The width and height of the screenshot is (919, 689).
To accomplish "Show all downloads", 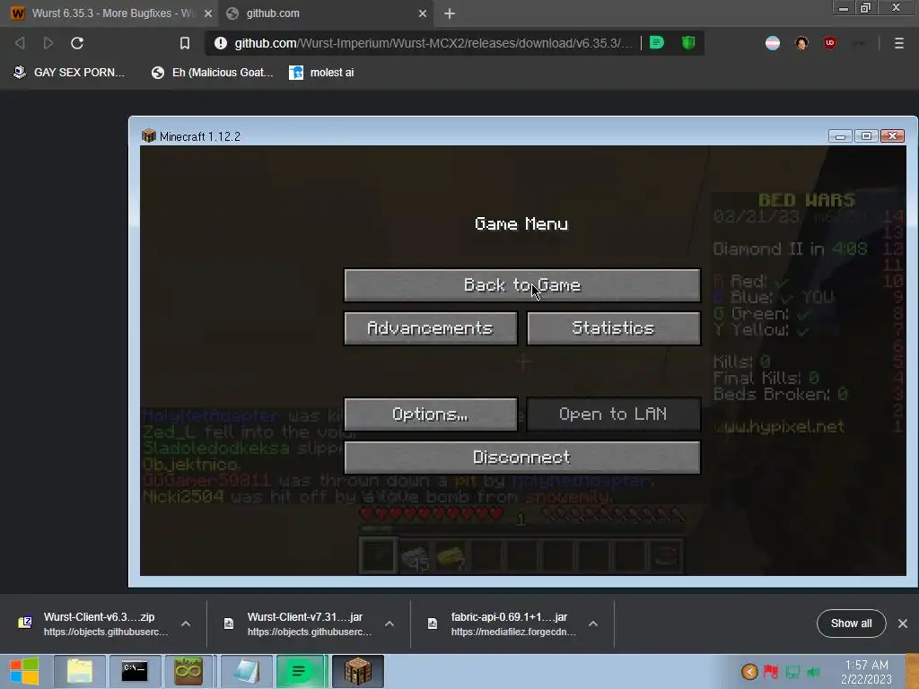I will [x=851, y=624].
